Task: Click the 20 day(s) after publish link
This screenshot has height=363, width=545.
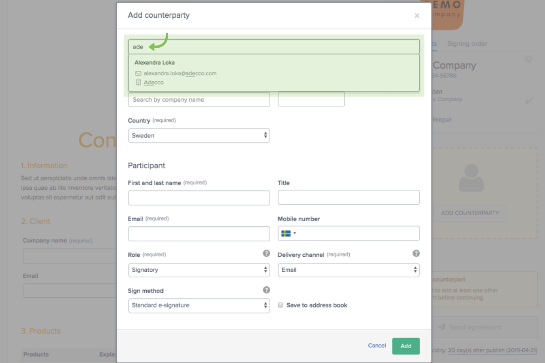Action: point(493,351)
